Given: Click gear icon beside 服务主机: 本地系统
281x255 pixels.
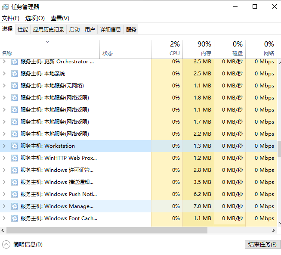Looking at the screenshot, I should tap(15, 74).
